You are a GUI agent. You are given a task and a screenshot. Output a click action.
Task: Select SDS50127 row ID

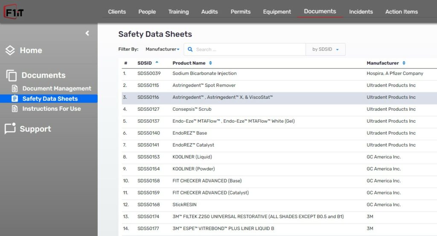(x=149, y=109)
